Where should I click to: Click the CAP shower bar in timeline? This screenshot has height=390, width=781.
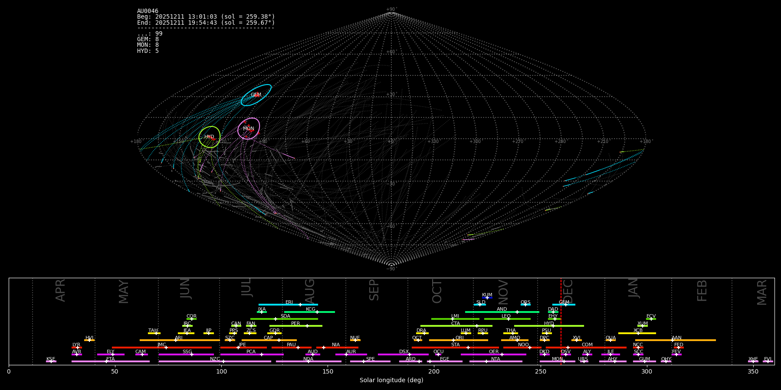click(x=269, y=340)
